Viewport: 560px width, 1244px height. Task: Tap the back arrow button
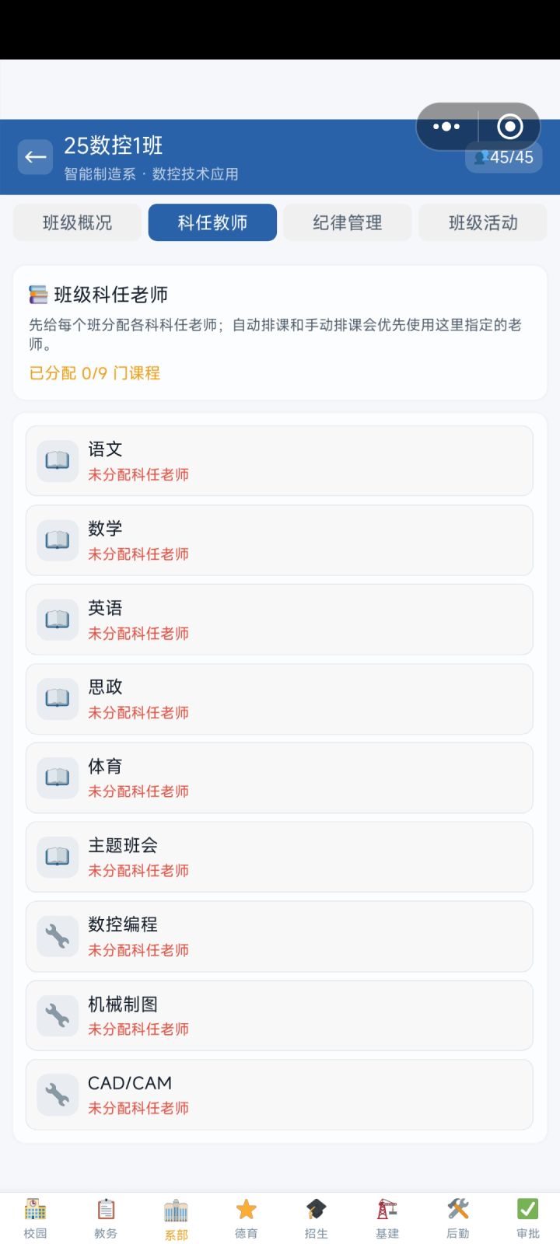pyautogui.click(x=35, y=157)
